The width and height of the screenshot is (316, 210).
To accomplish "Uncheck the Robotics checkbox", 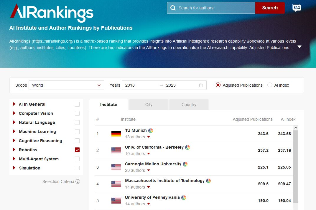I will point(77,150).
